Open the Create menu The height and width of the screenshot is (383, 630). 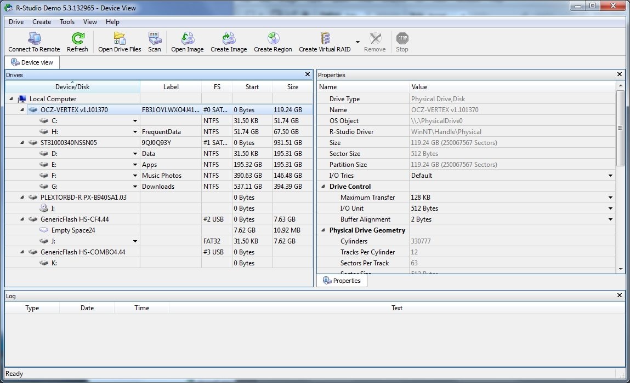coord(42,22)
